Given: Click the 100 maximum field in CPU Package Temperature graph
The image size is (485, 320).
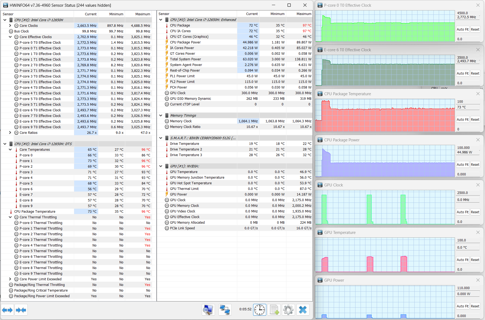Looking at the screenshot, I should pyautogui.click(x=468, y=102).
